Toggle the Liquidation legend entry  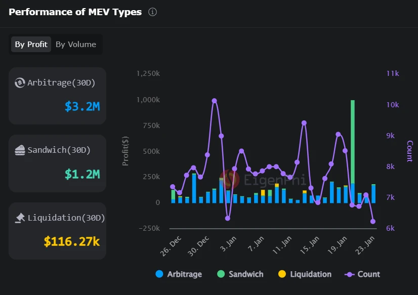[x=305, y=274]
